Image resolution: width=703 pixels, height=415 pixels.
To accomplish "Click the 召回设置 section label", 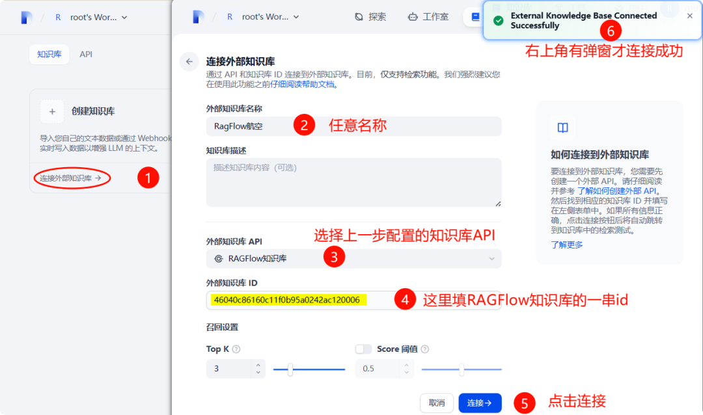I will pyautogui.click(x=222, y=327).
